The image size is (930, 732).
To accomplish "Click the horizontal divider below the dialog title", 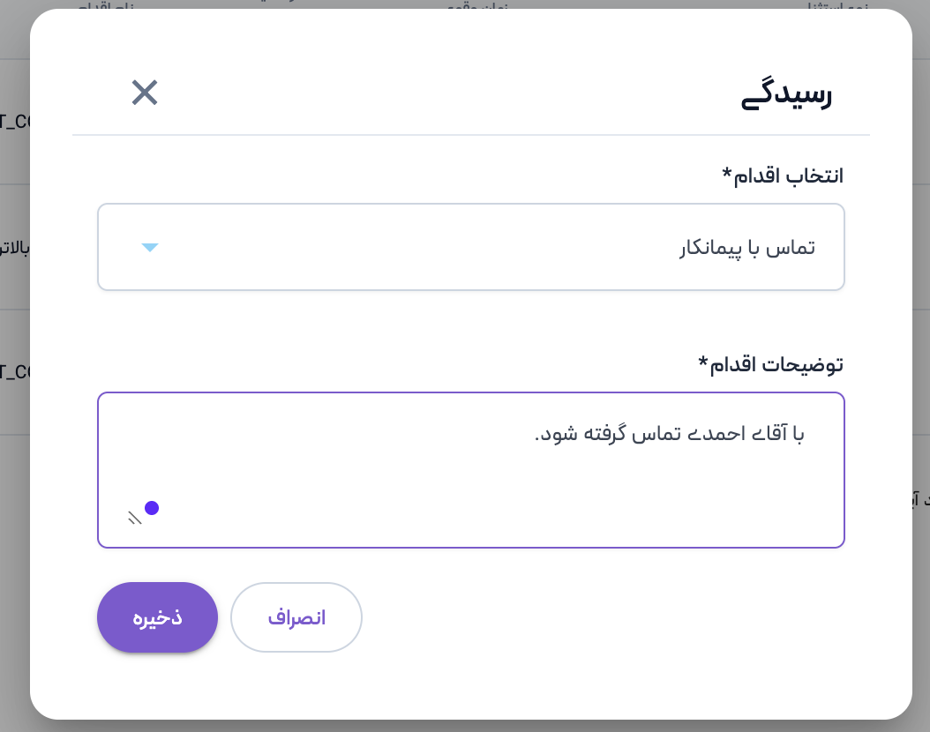I will (470, 135).
